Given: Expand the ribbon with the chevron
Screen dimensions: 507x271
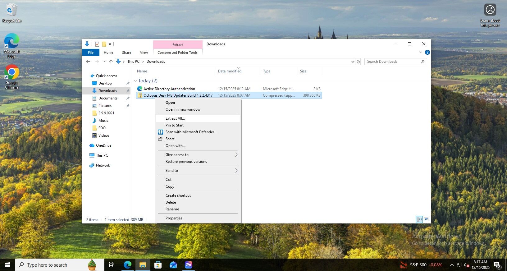Looking at the screenshot, I should pyautogui.click(x=421, y=52).
